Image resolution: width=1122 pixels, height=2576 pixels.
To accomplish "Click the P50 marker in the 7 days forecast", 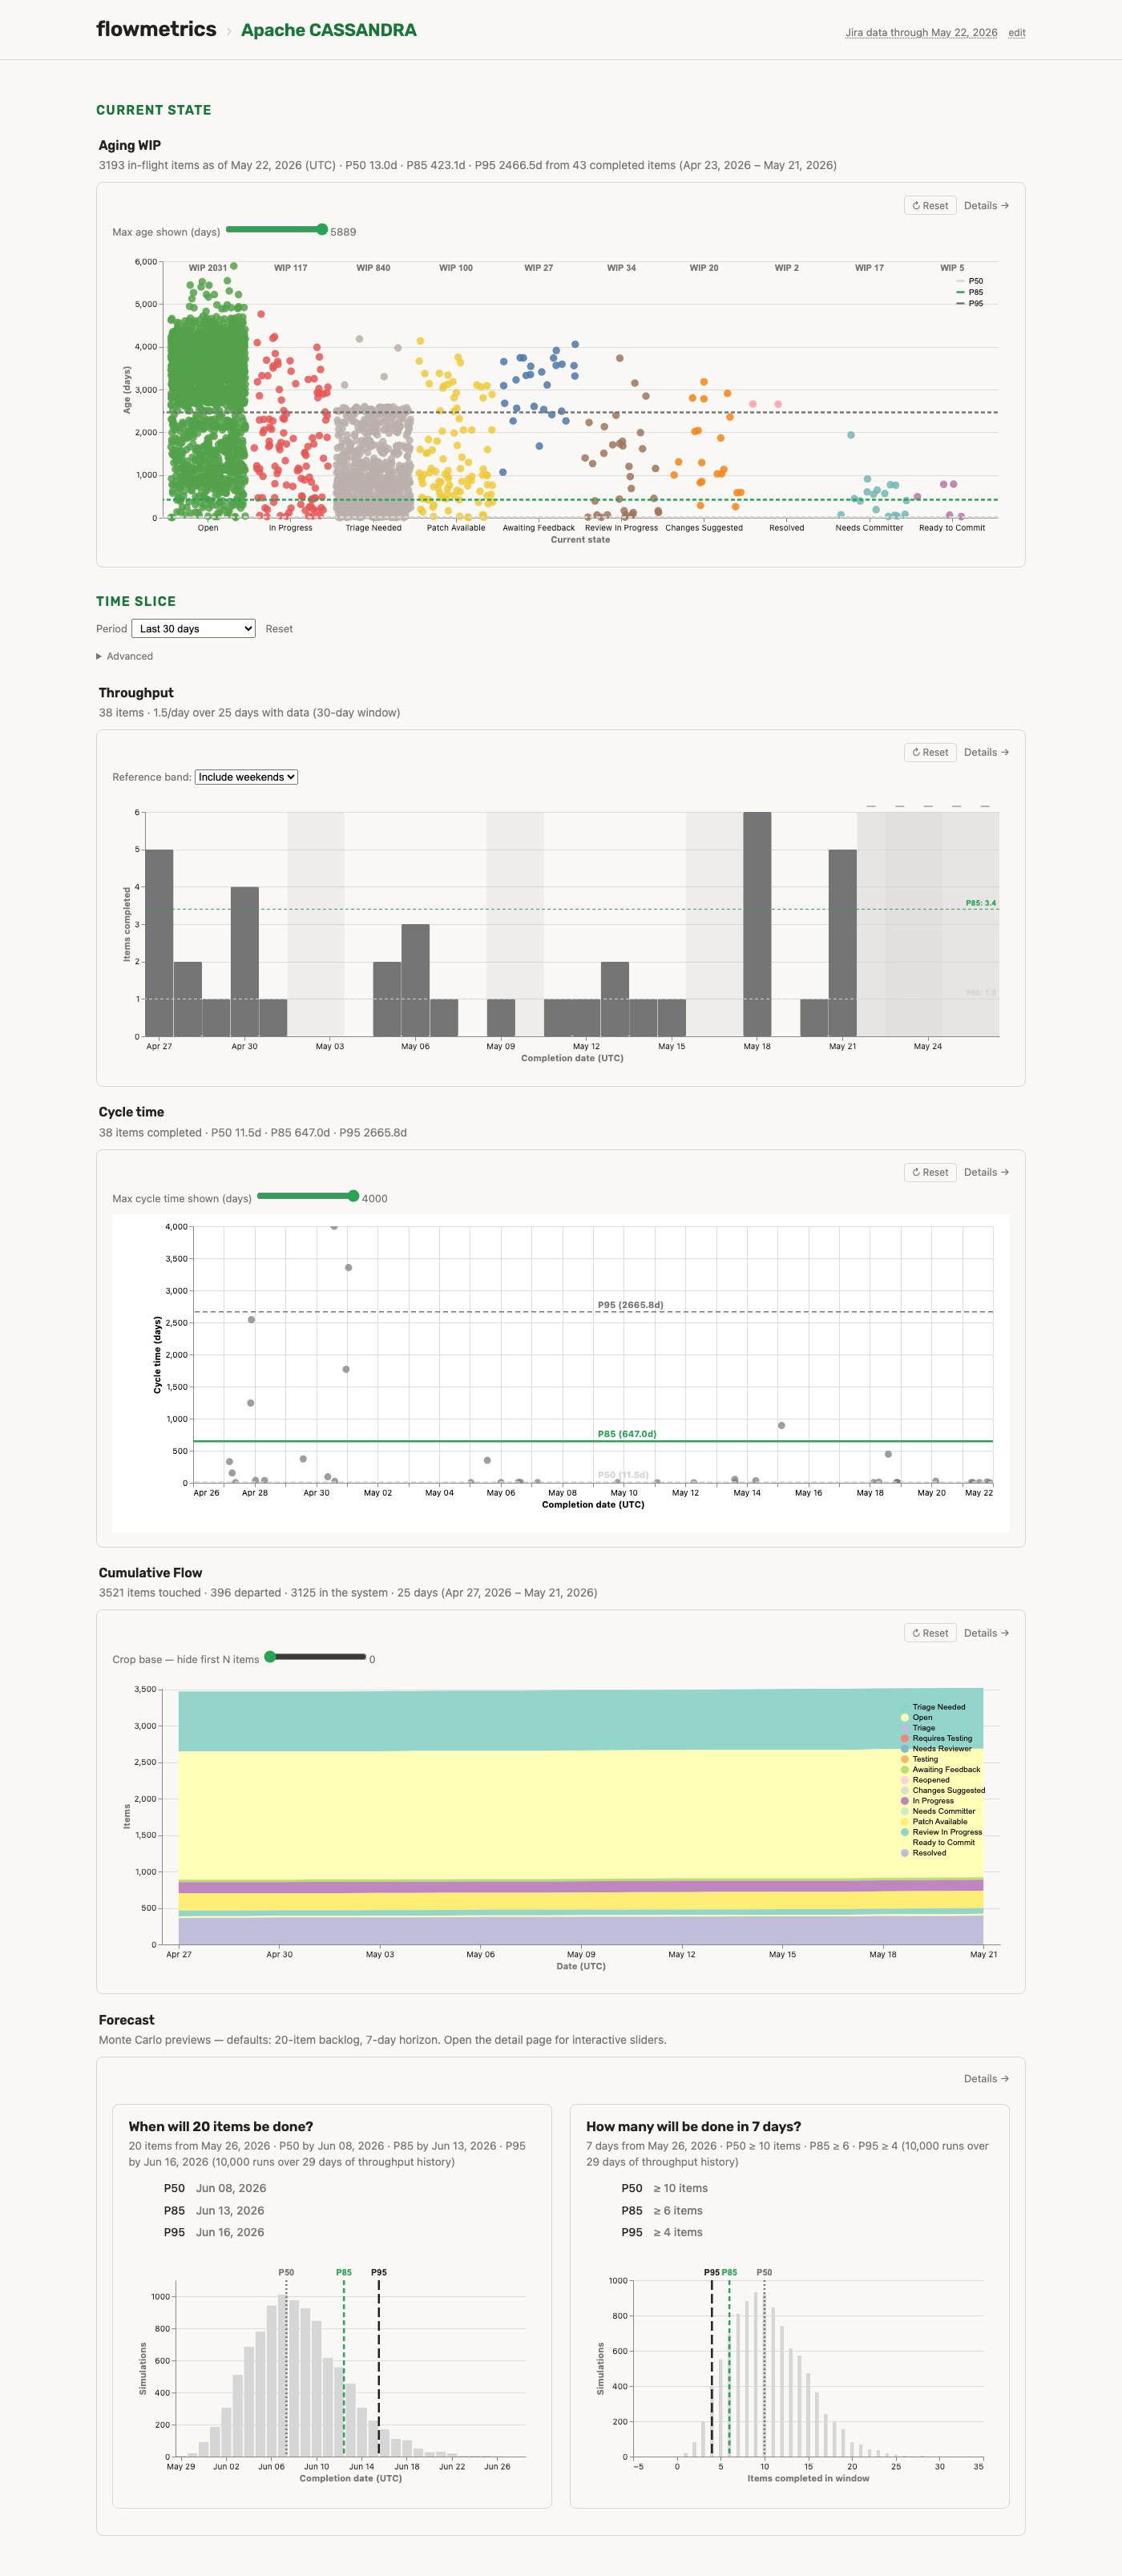I will coord(764,2273).
